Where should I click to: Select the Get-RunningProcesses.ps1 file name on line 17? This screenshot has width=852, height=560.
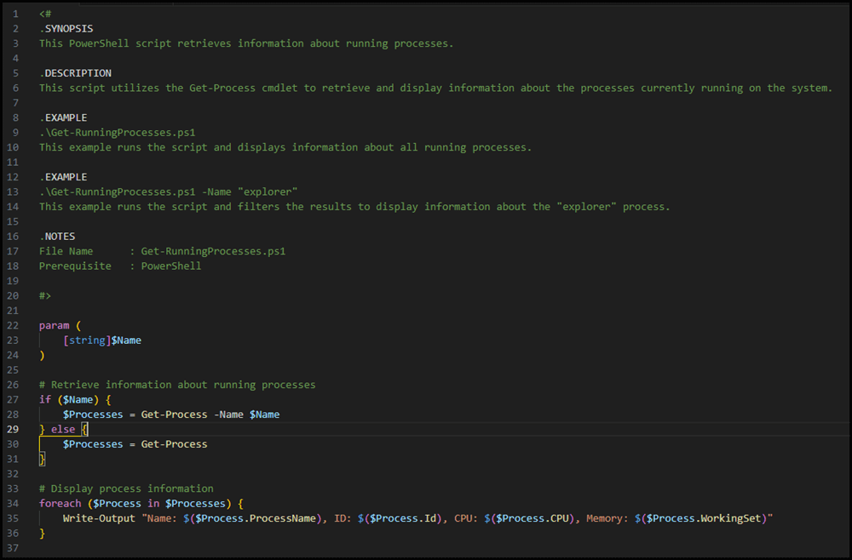(213, 251)
